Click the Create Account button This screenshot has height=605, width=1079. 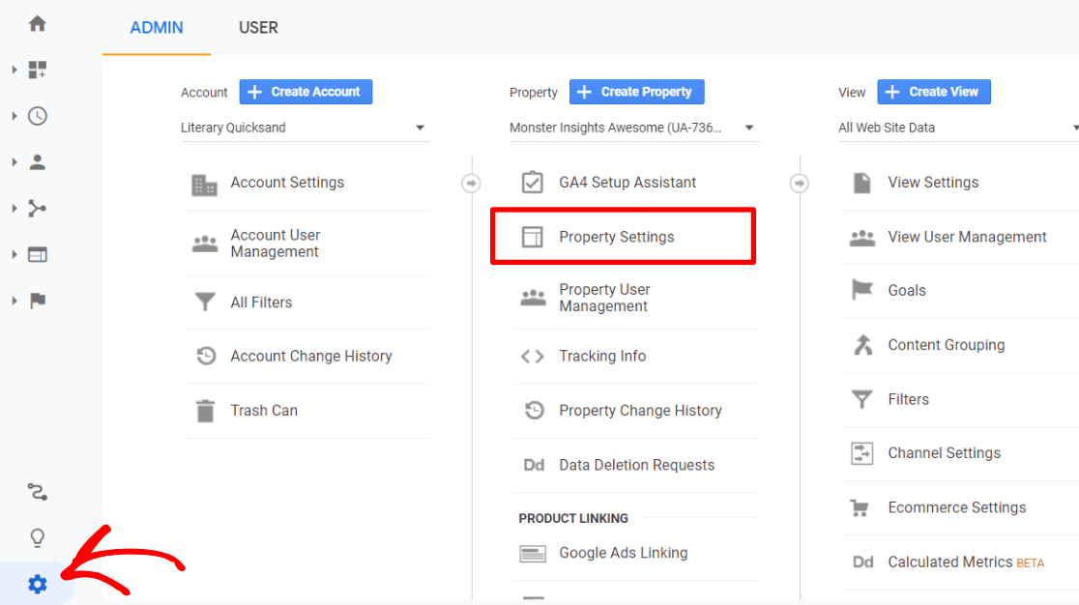306,92
